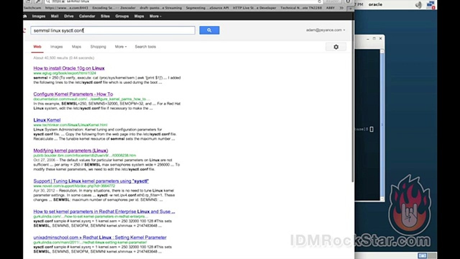
Task: Click the terminal window's vertical scrollbar
Action: pyautogui.click(x=382, y=124)
